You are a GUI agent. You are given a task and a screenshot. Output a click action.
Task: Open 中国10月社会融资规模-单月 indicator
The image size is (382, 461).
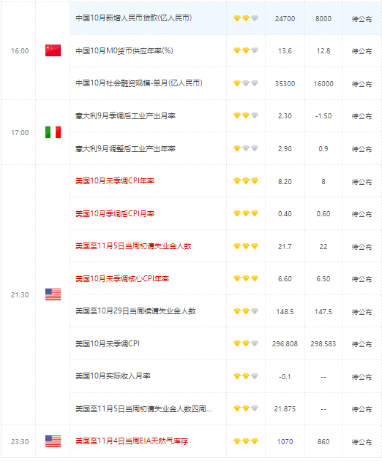[x=139, y=83]
